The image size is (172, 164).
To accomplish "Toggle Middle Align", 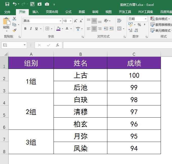I will coord(94,21).
